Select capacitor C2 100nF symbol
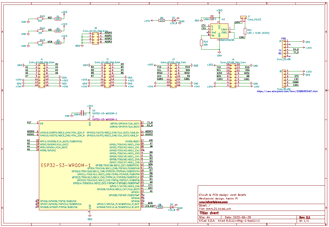Viewport: 329px width, 227px height. (x=212, y=18)
